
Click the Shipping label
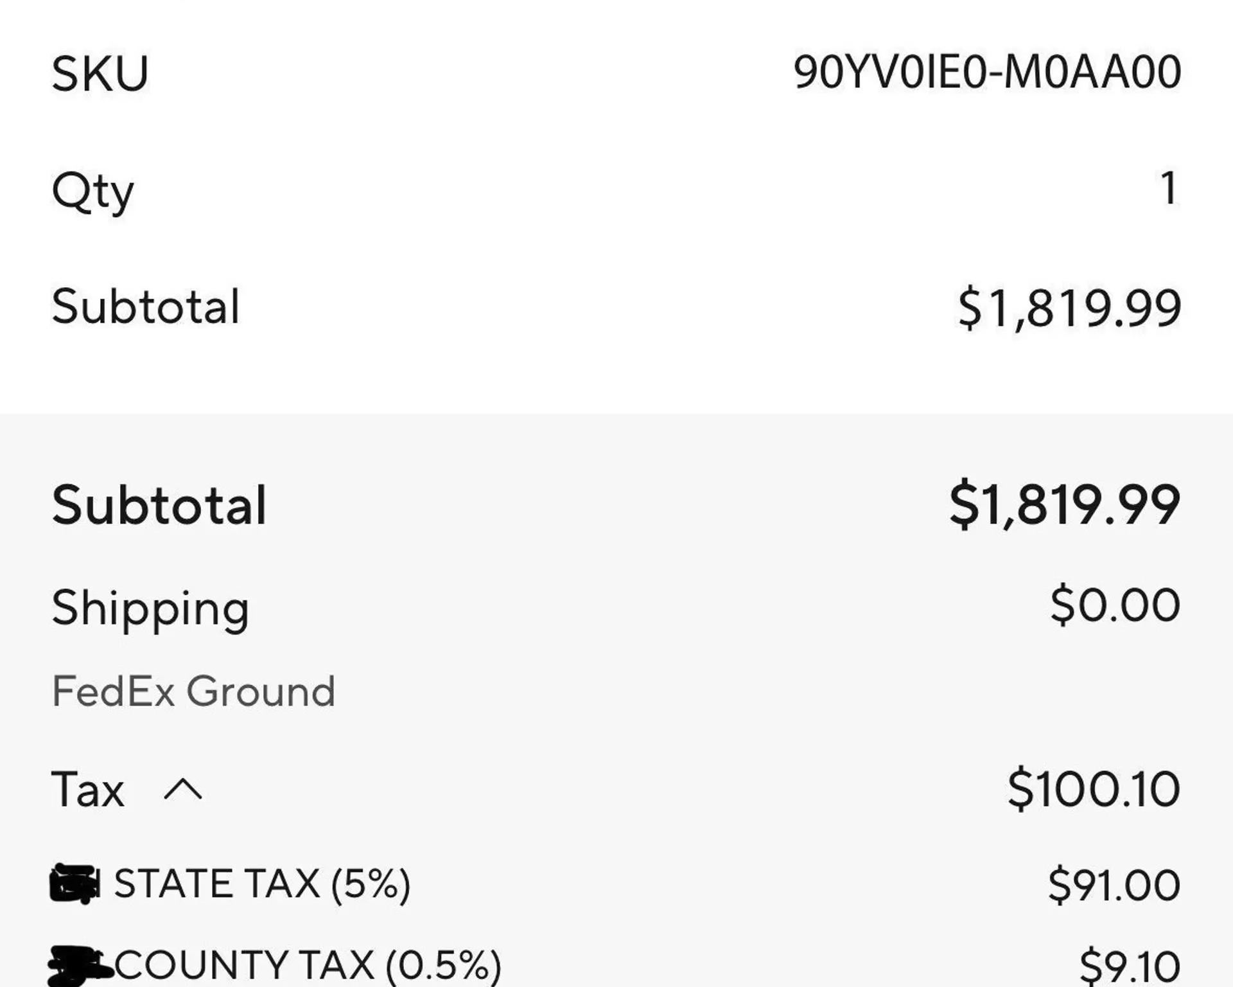click(x=150, y=609)
